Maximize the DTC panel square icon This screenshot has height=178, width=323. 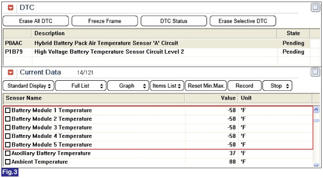[x=315, y=8]
